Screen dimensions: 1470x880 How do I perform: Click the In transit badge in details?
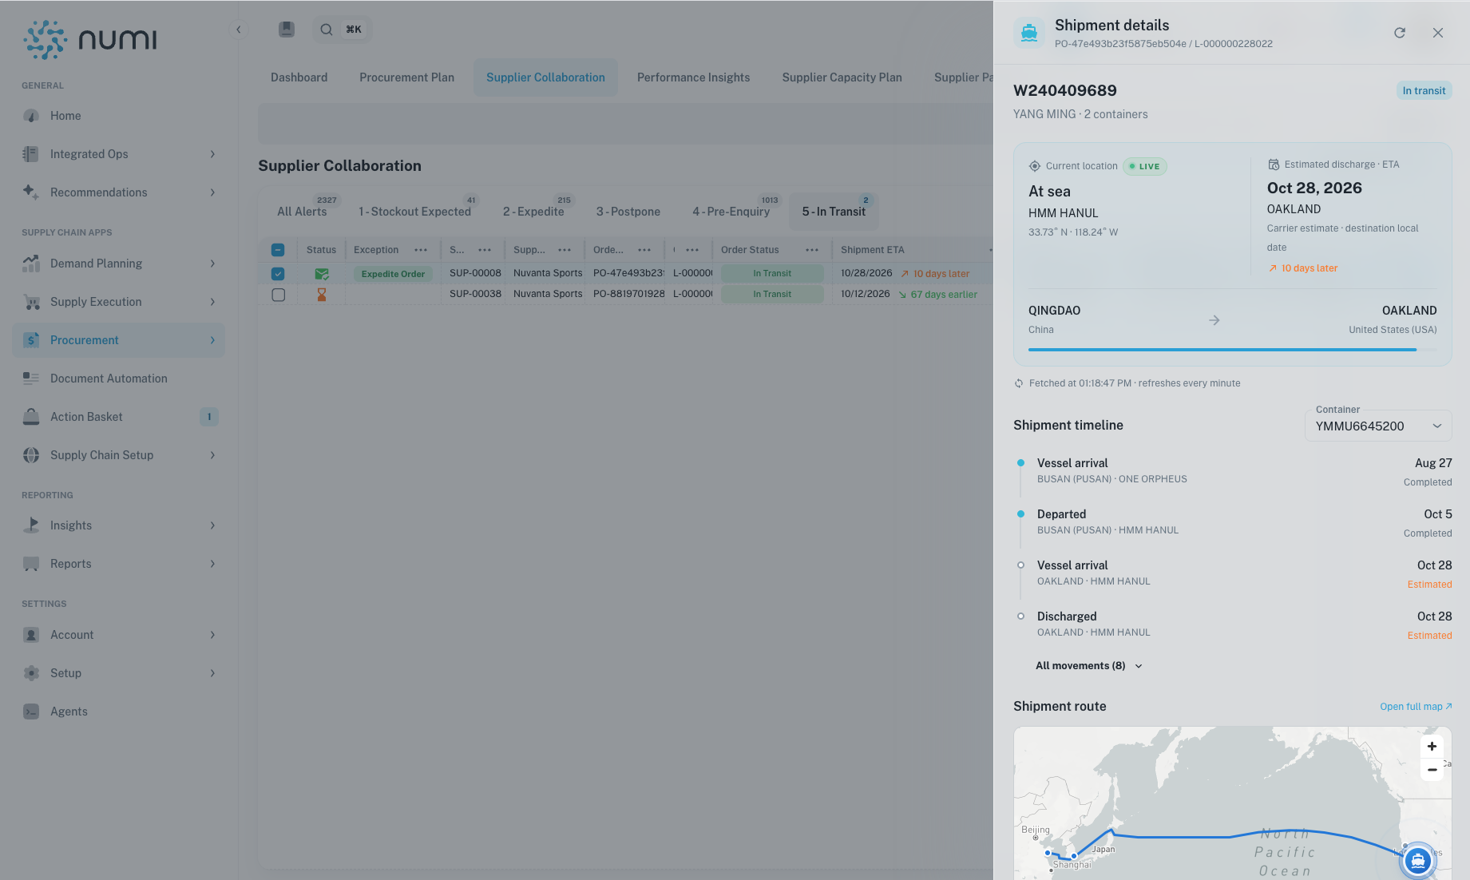coord(1424,90)
